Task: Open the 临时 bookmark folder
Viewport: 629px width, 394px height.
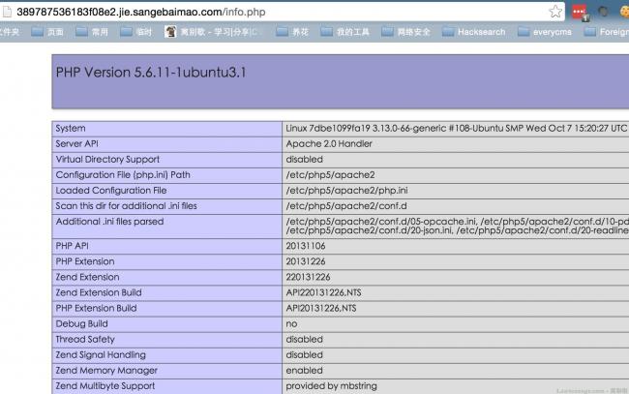Action: click(136, 32)
